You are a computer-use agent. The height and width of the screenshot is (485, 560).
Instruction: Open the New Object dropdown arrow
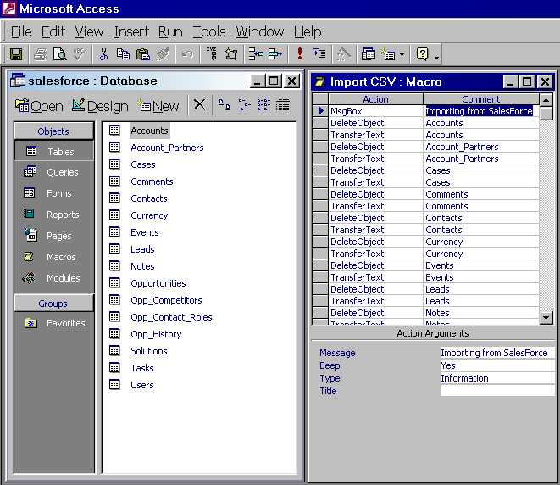pos(402,55)
